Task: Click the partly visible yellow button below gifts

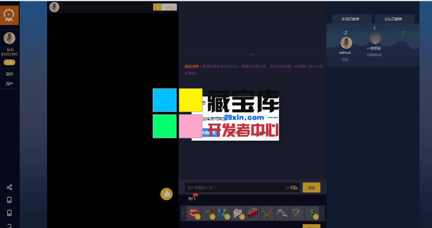Action: 312,226
